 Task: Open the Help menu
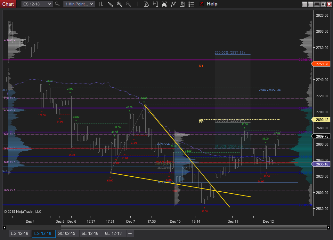coord(212,4)
